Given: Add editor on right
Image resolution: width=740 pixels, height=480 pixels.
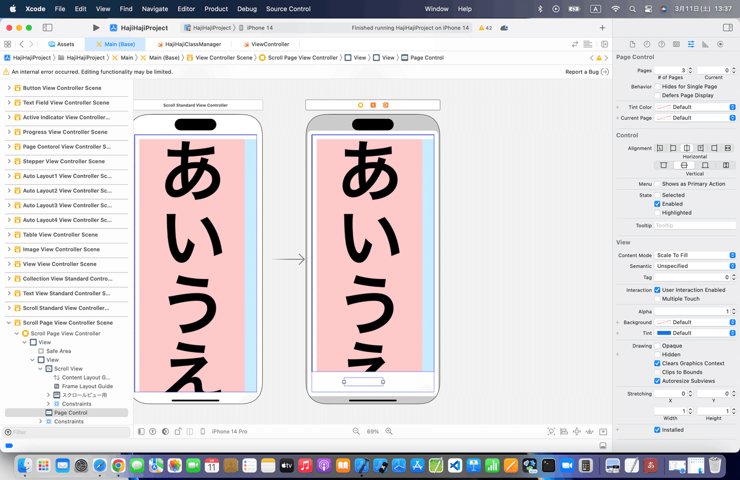Looking at the screenshot, I should point(604,44).
